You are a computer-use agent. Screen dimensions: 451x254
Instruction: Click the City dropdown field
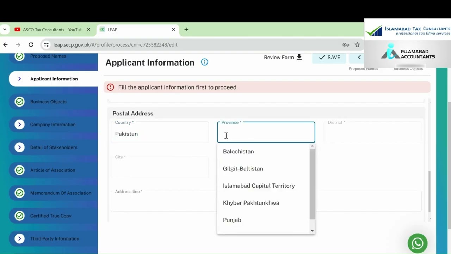pos(160,167)
